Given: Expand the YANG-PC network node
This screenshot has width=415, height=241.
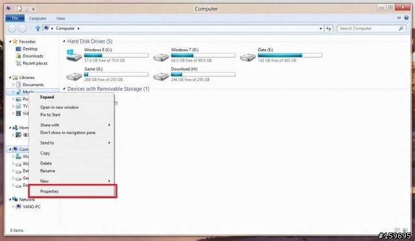Looking at the screenshot, I should tap(13, 207).
